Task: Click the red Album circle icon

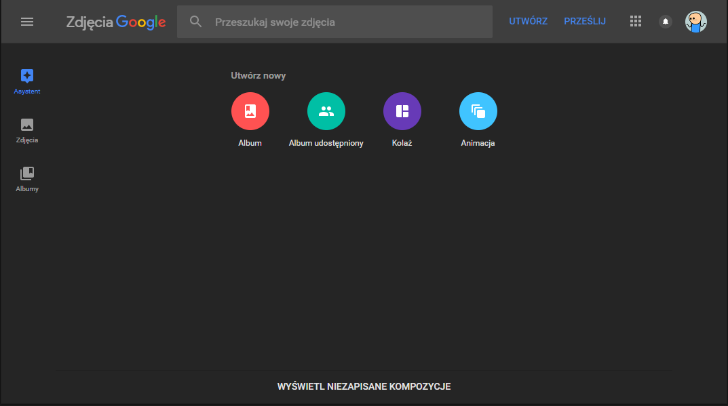Action: coord(250,111)
